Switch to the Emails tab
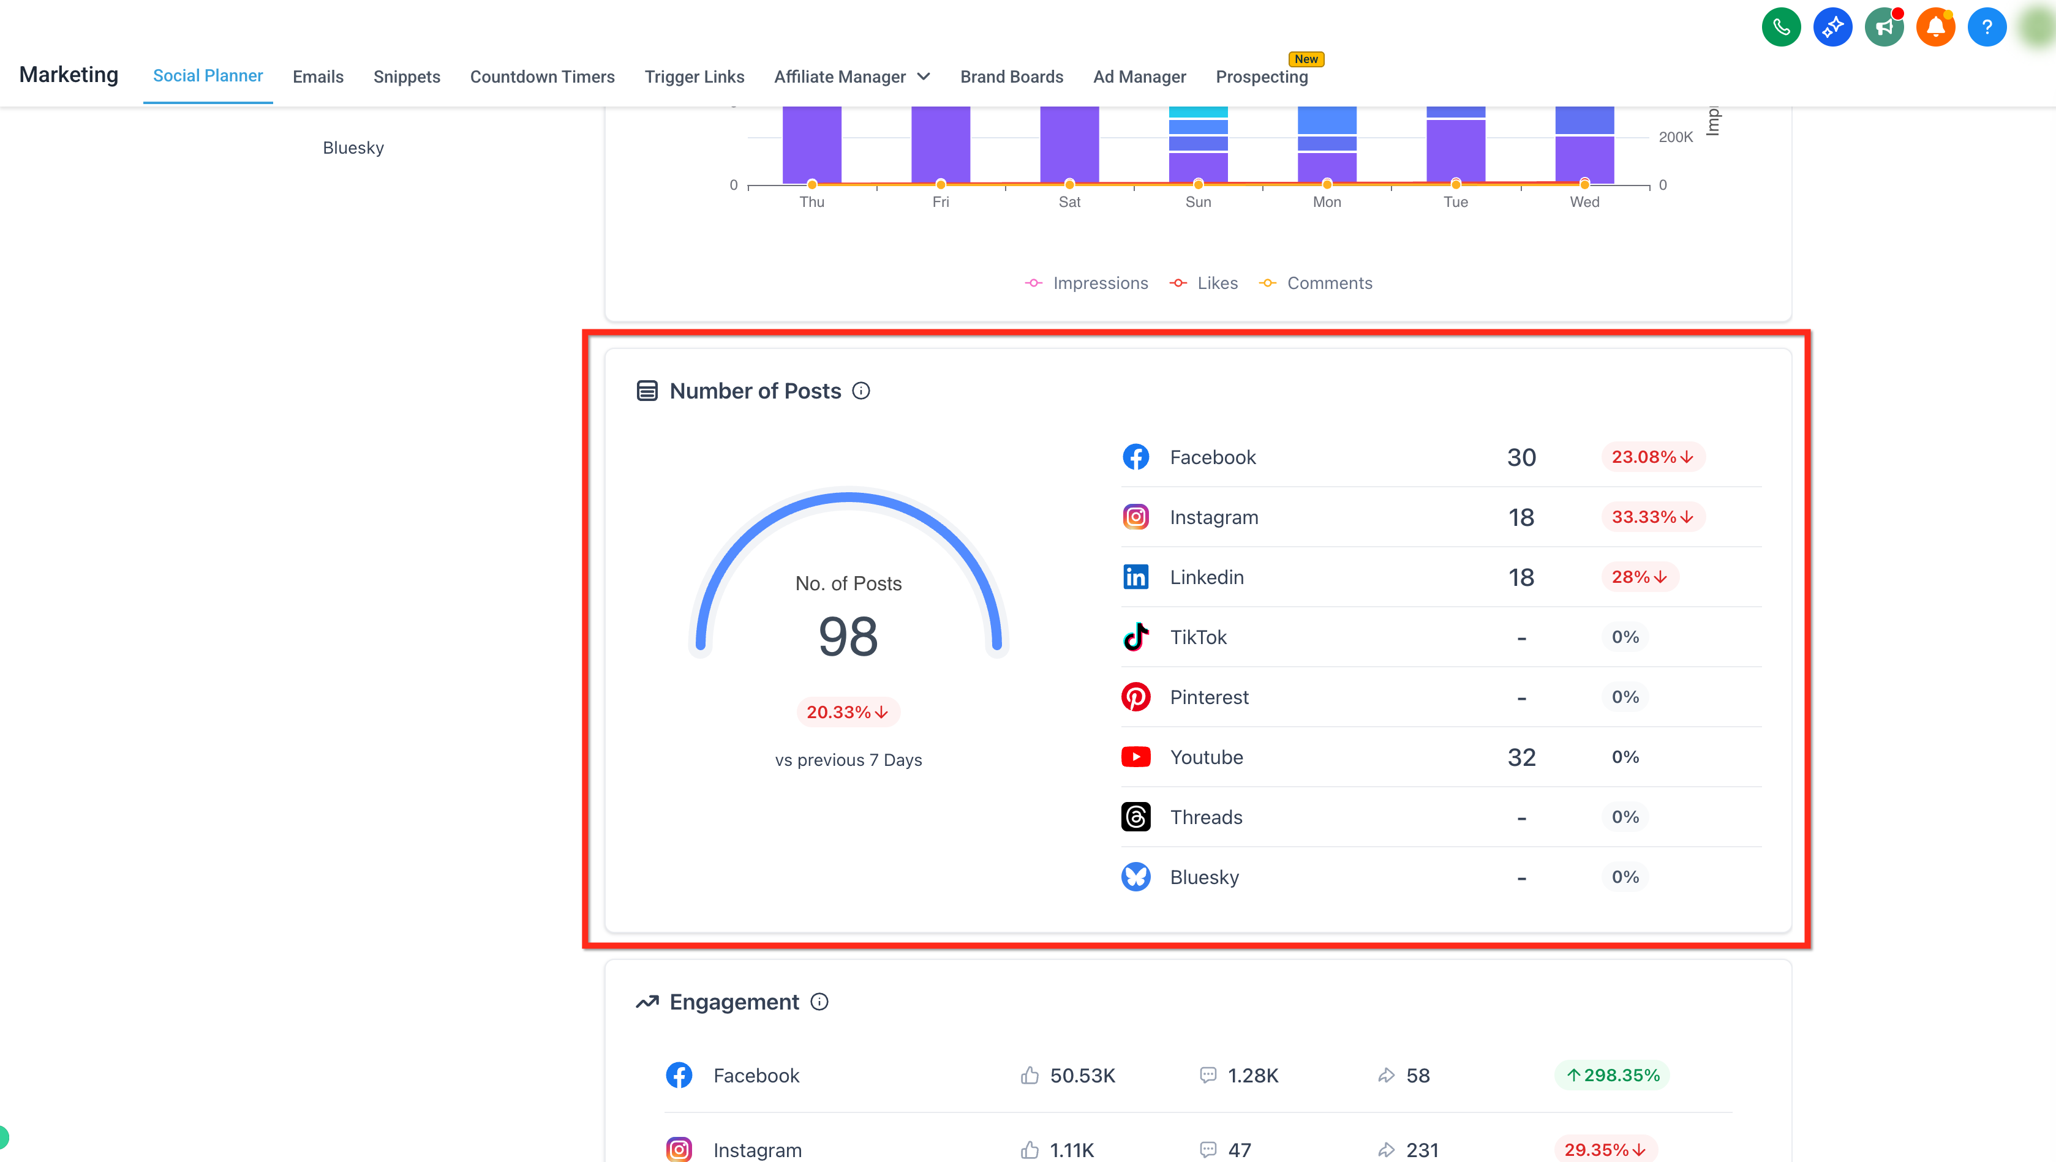The image size is (2056, 1162). [x=318, y=77]
